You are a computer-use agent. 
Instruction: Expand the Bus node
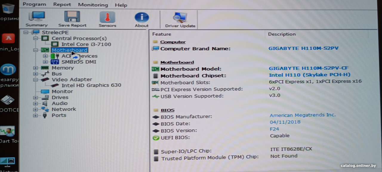pos(36,74)
